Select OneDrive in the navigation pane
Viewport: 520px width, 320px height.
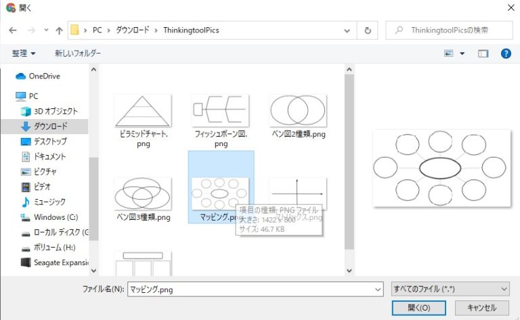(x=44, y=76)
